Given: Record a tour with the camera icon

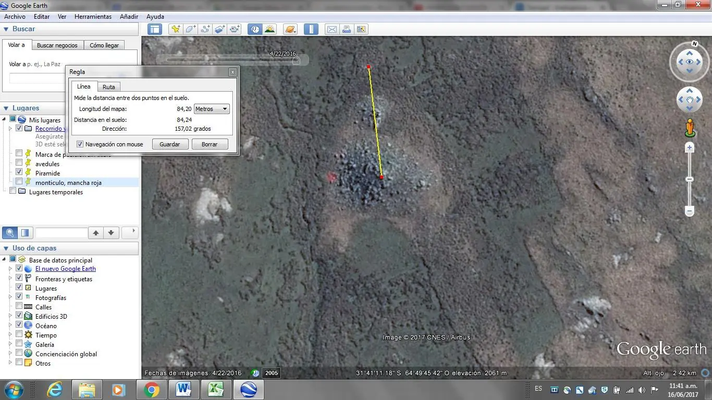Looking at the screenshot, I should (235, 29).
